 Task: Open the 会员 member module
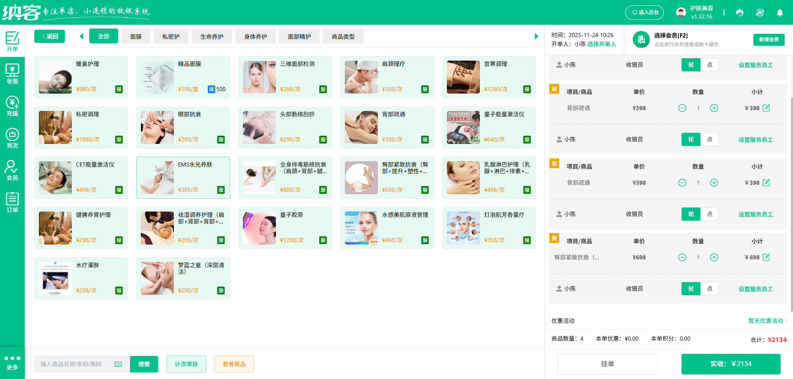[x=12, y=169]
